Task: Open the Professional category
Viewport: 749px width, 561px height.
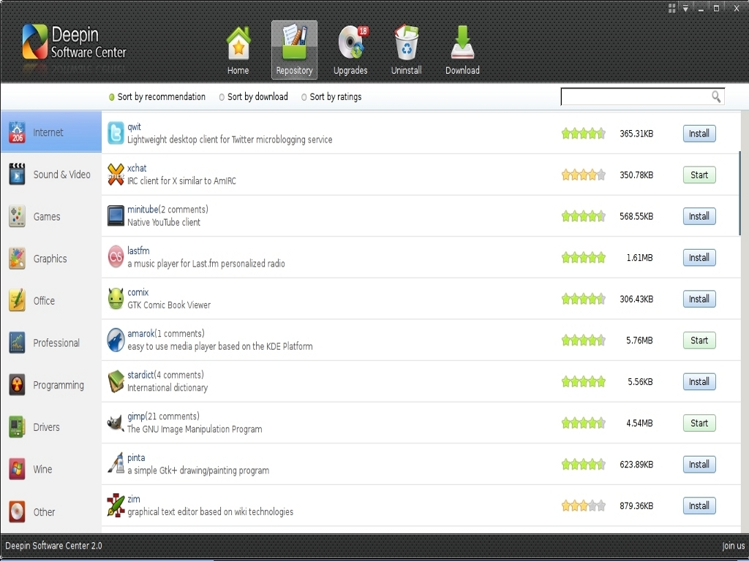Action: pos(51,343)
